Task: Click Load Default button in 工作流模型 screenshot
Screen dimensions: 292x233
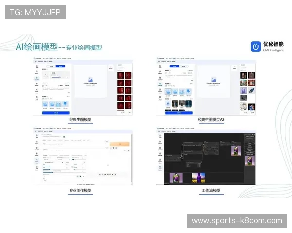Action: 250,153
